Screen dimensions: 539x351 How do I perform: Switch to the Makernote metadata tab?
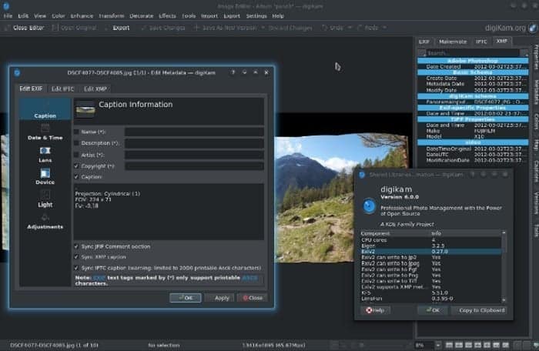pos(453,42)
